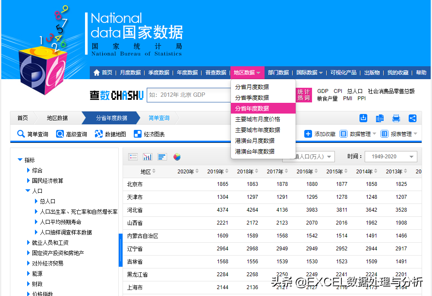The height and width of the screenshot is (296, 432).
Task: Switch to list table view icon
Action: click(133, 157)
